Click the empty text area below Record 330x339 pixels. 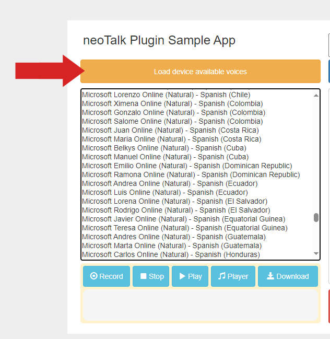201,305
